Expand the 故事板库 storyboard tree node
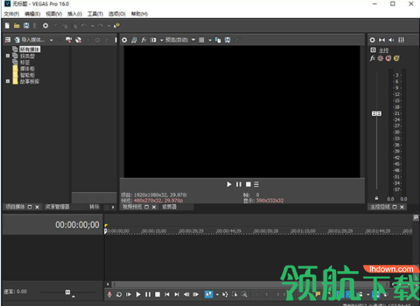Screen dimensions: 420x306 coord(8,81)
